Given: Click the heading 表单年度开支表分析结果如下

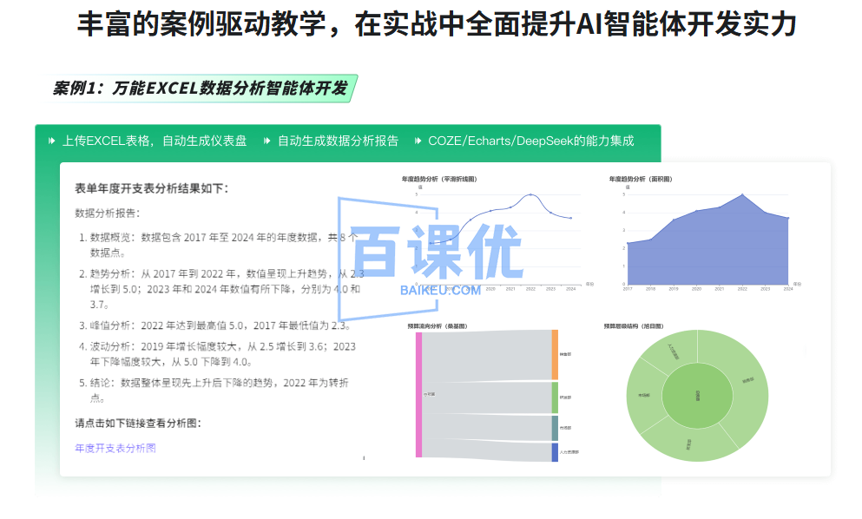Looking at the screenshot, I should point(152,188).
